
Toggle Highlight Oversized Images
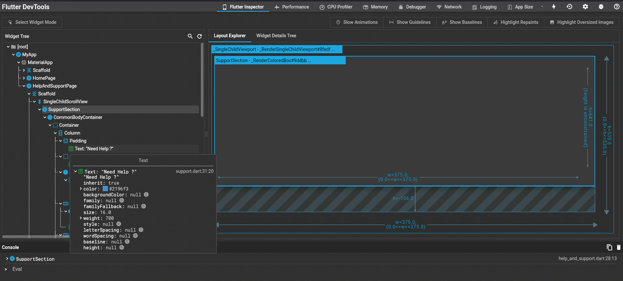tap(581, 22)
